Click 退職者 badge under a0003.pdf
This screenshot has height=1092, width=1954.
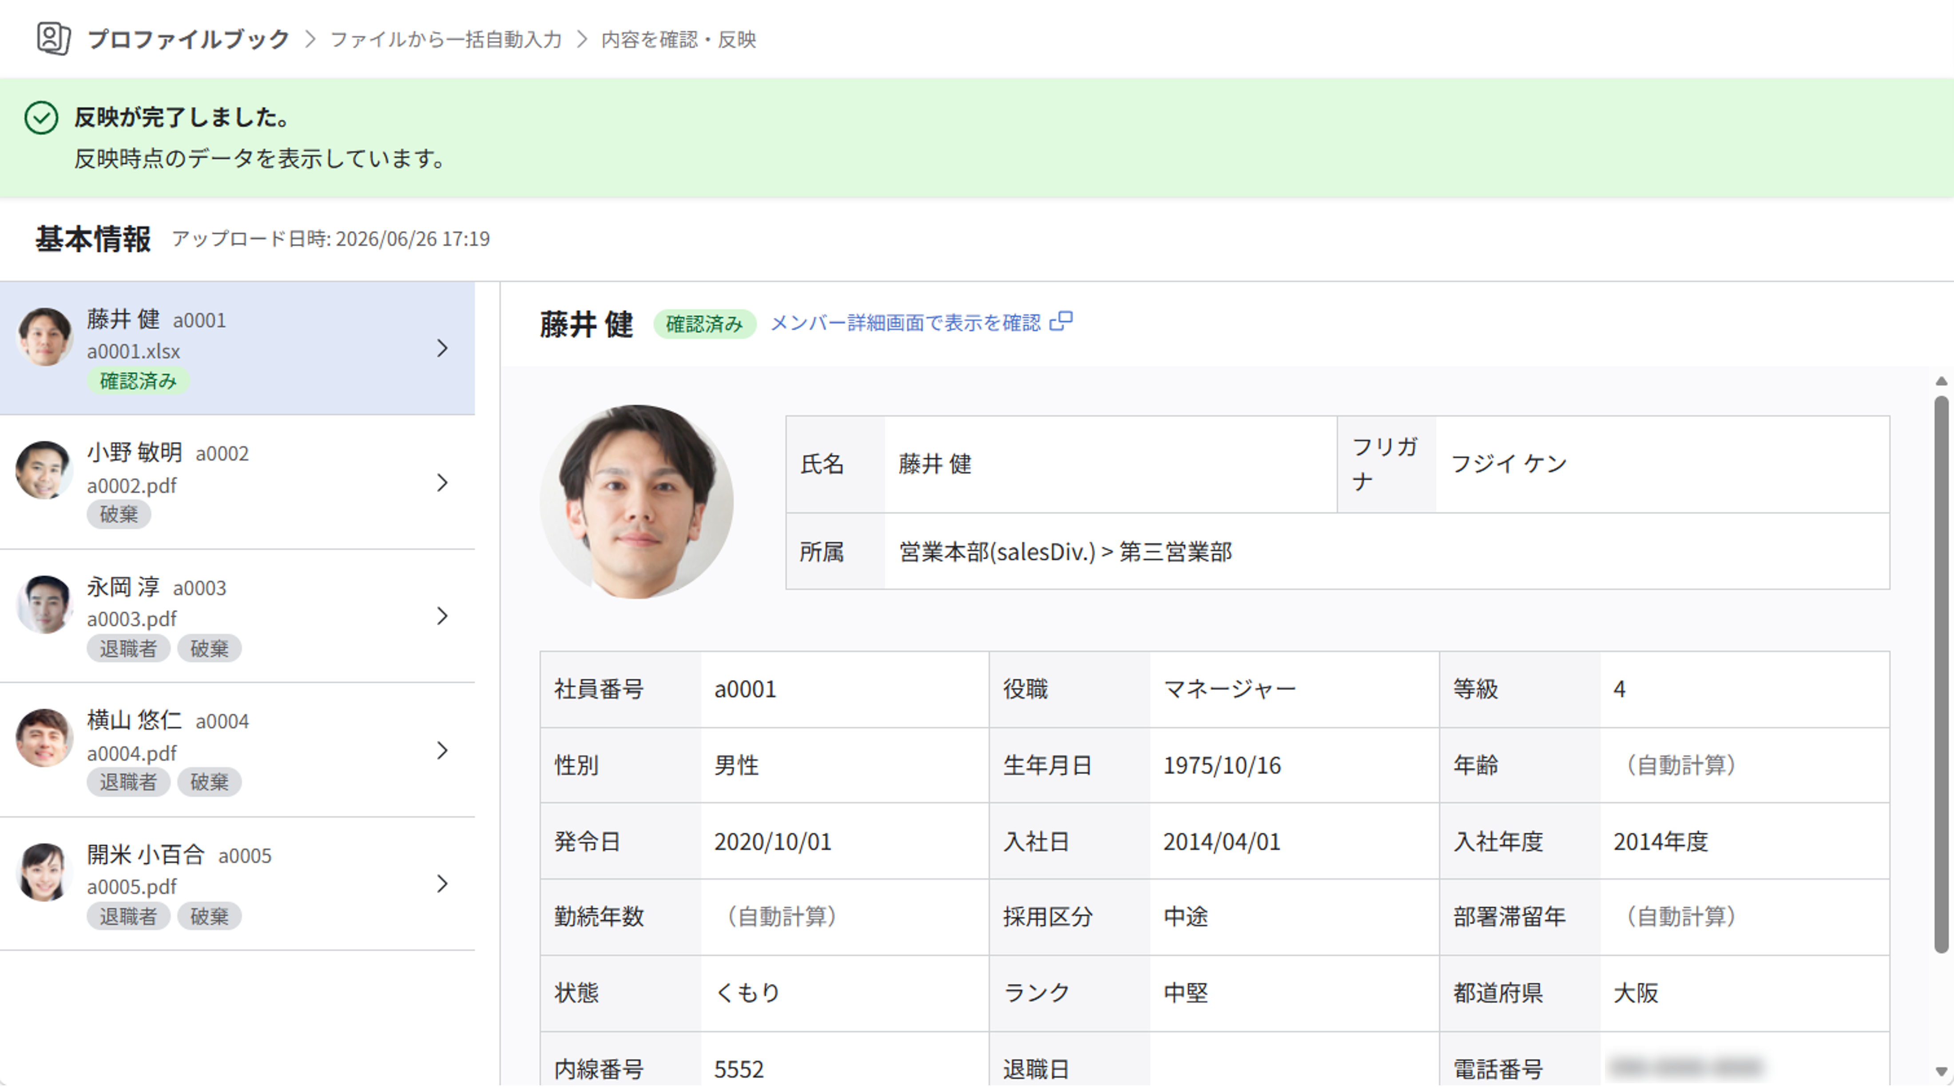tap(128, 649)
